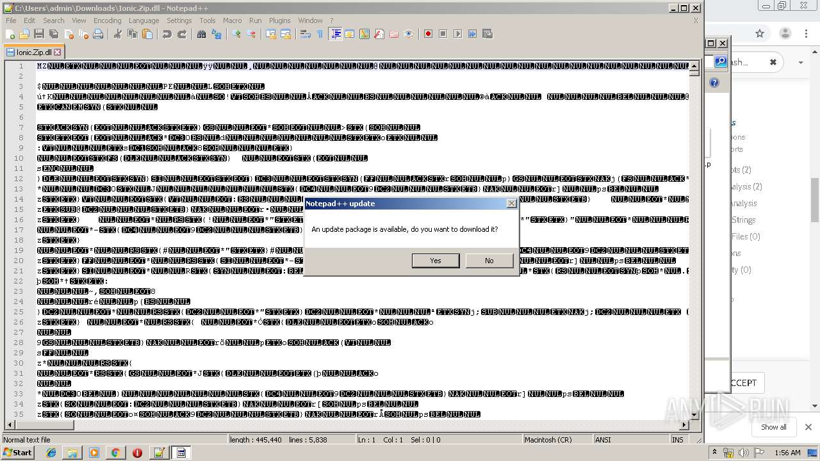Open the File menu
Viewport: 820px width, 461px height.
pyautogui.click(x=11, y=20)
